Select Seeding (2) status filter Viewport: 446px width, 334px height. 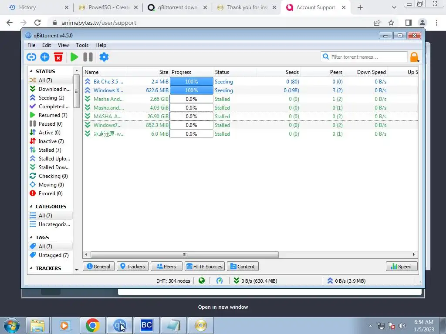click(x=51, y=98)
